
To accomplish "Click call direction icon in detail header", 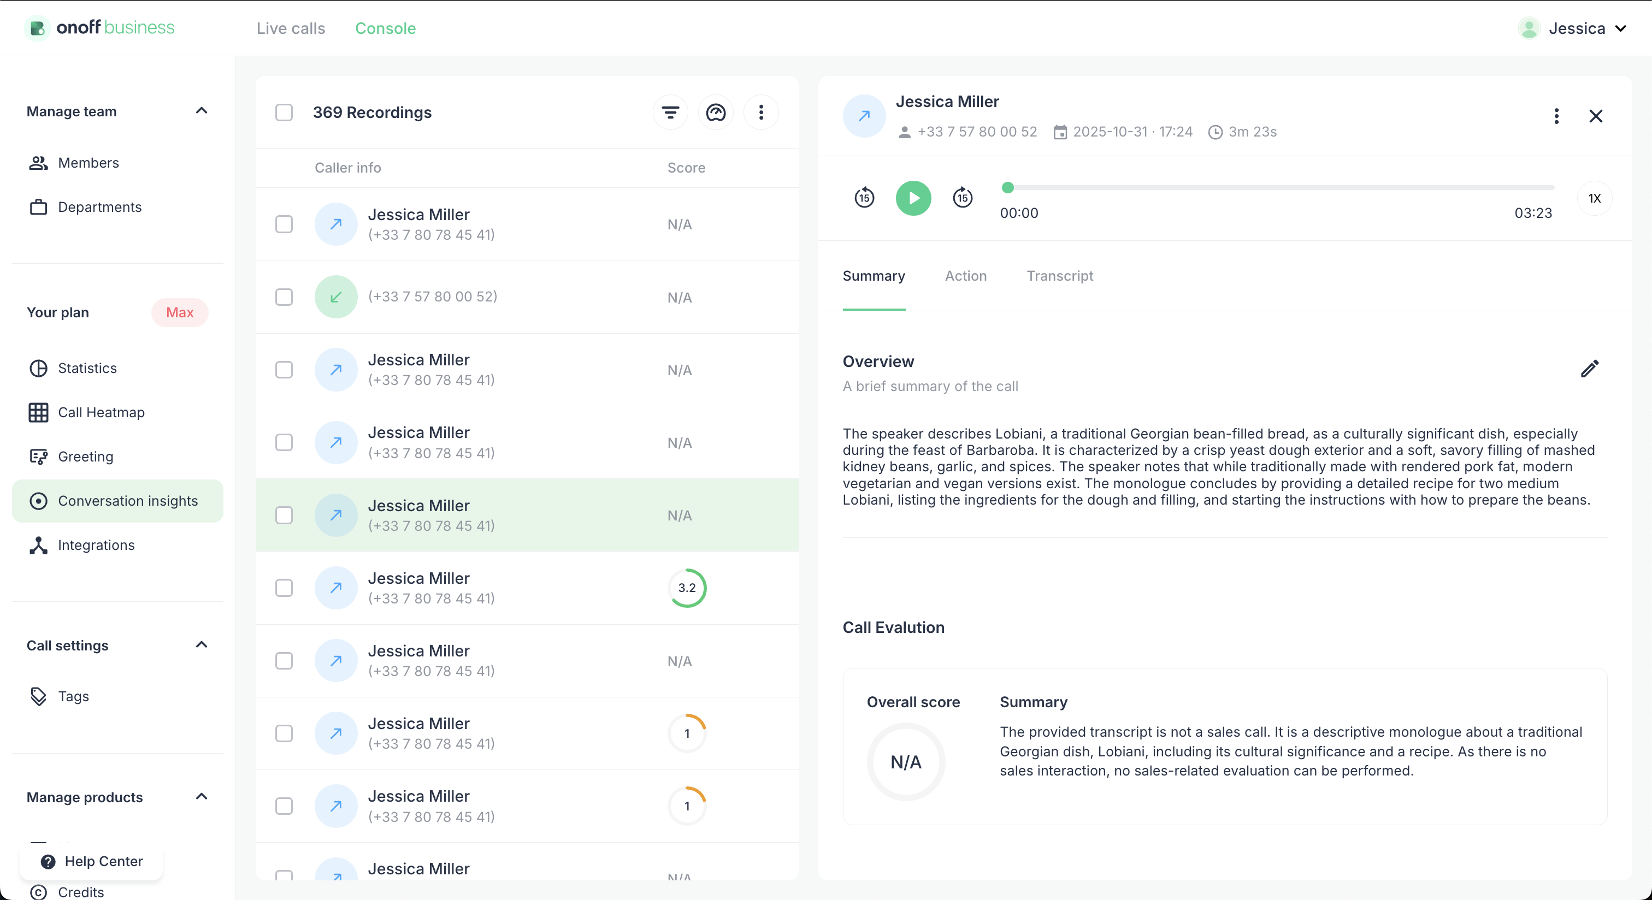I will (864, 116).
